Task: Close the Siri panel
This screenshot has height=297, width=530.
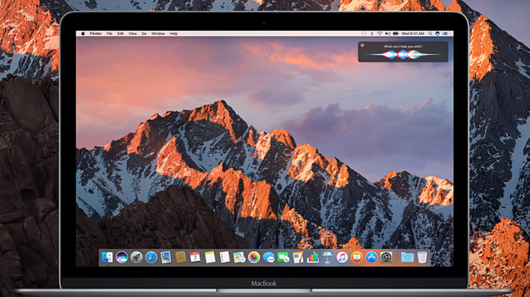Action: tap(362, 45)
